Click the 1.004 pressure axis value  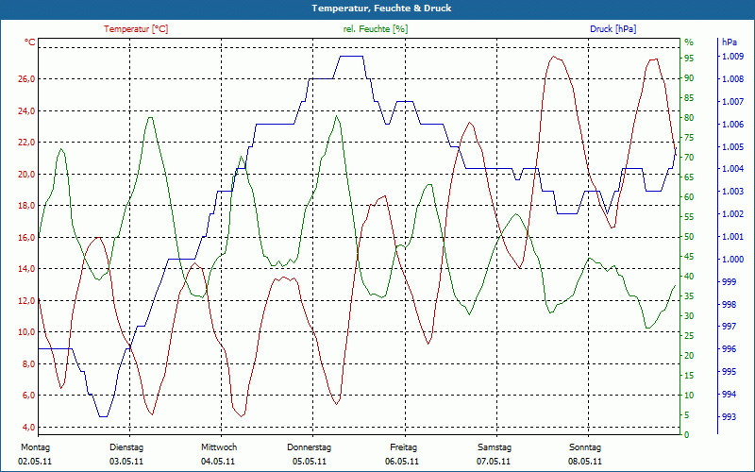click(732, 169)
